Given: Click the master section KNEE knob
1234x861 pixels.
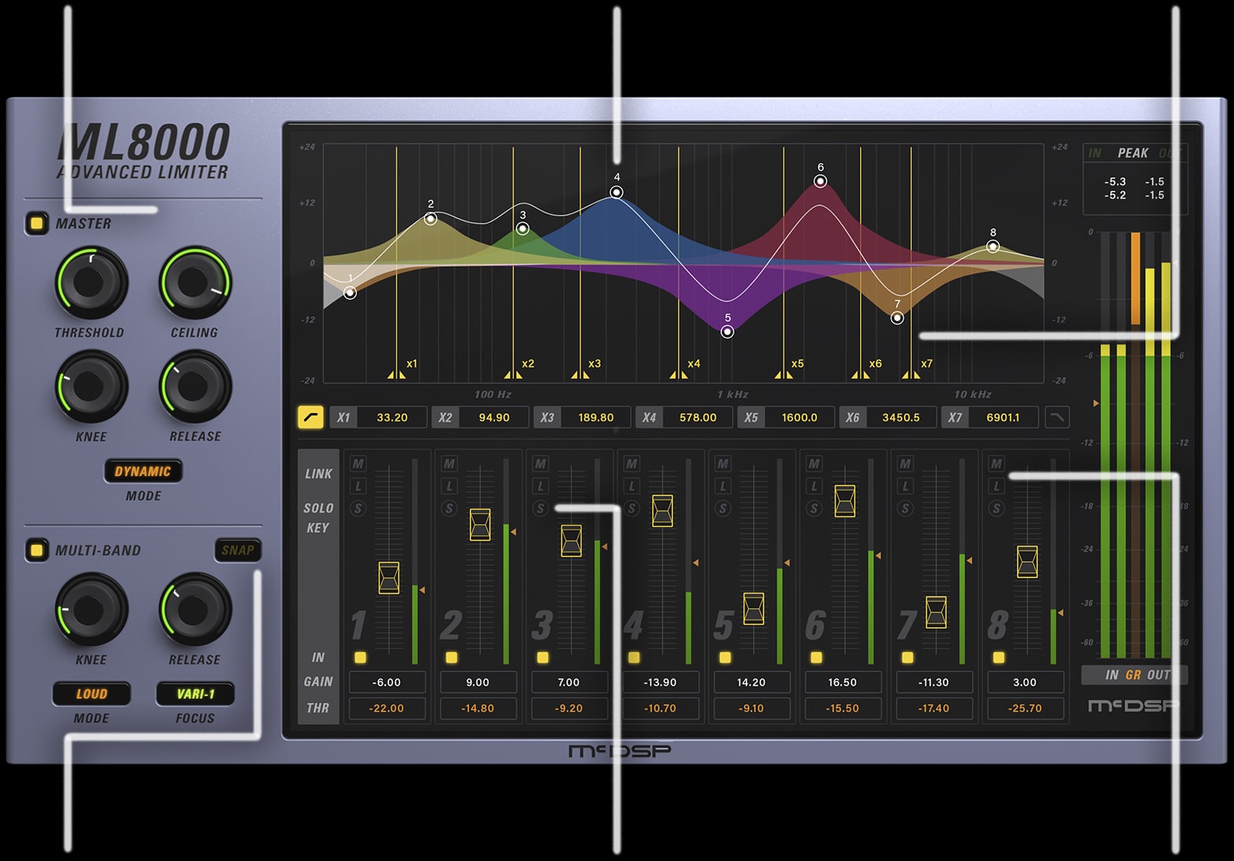Looking at the screenshot, I should coord(91,386).
